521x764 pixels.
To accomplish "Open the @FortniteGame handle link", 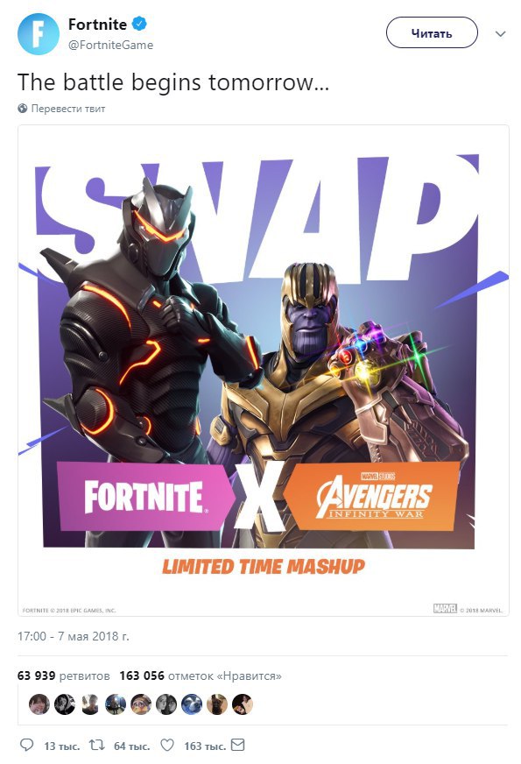I will tap(110, 45).
